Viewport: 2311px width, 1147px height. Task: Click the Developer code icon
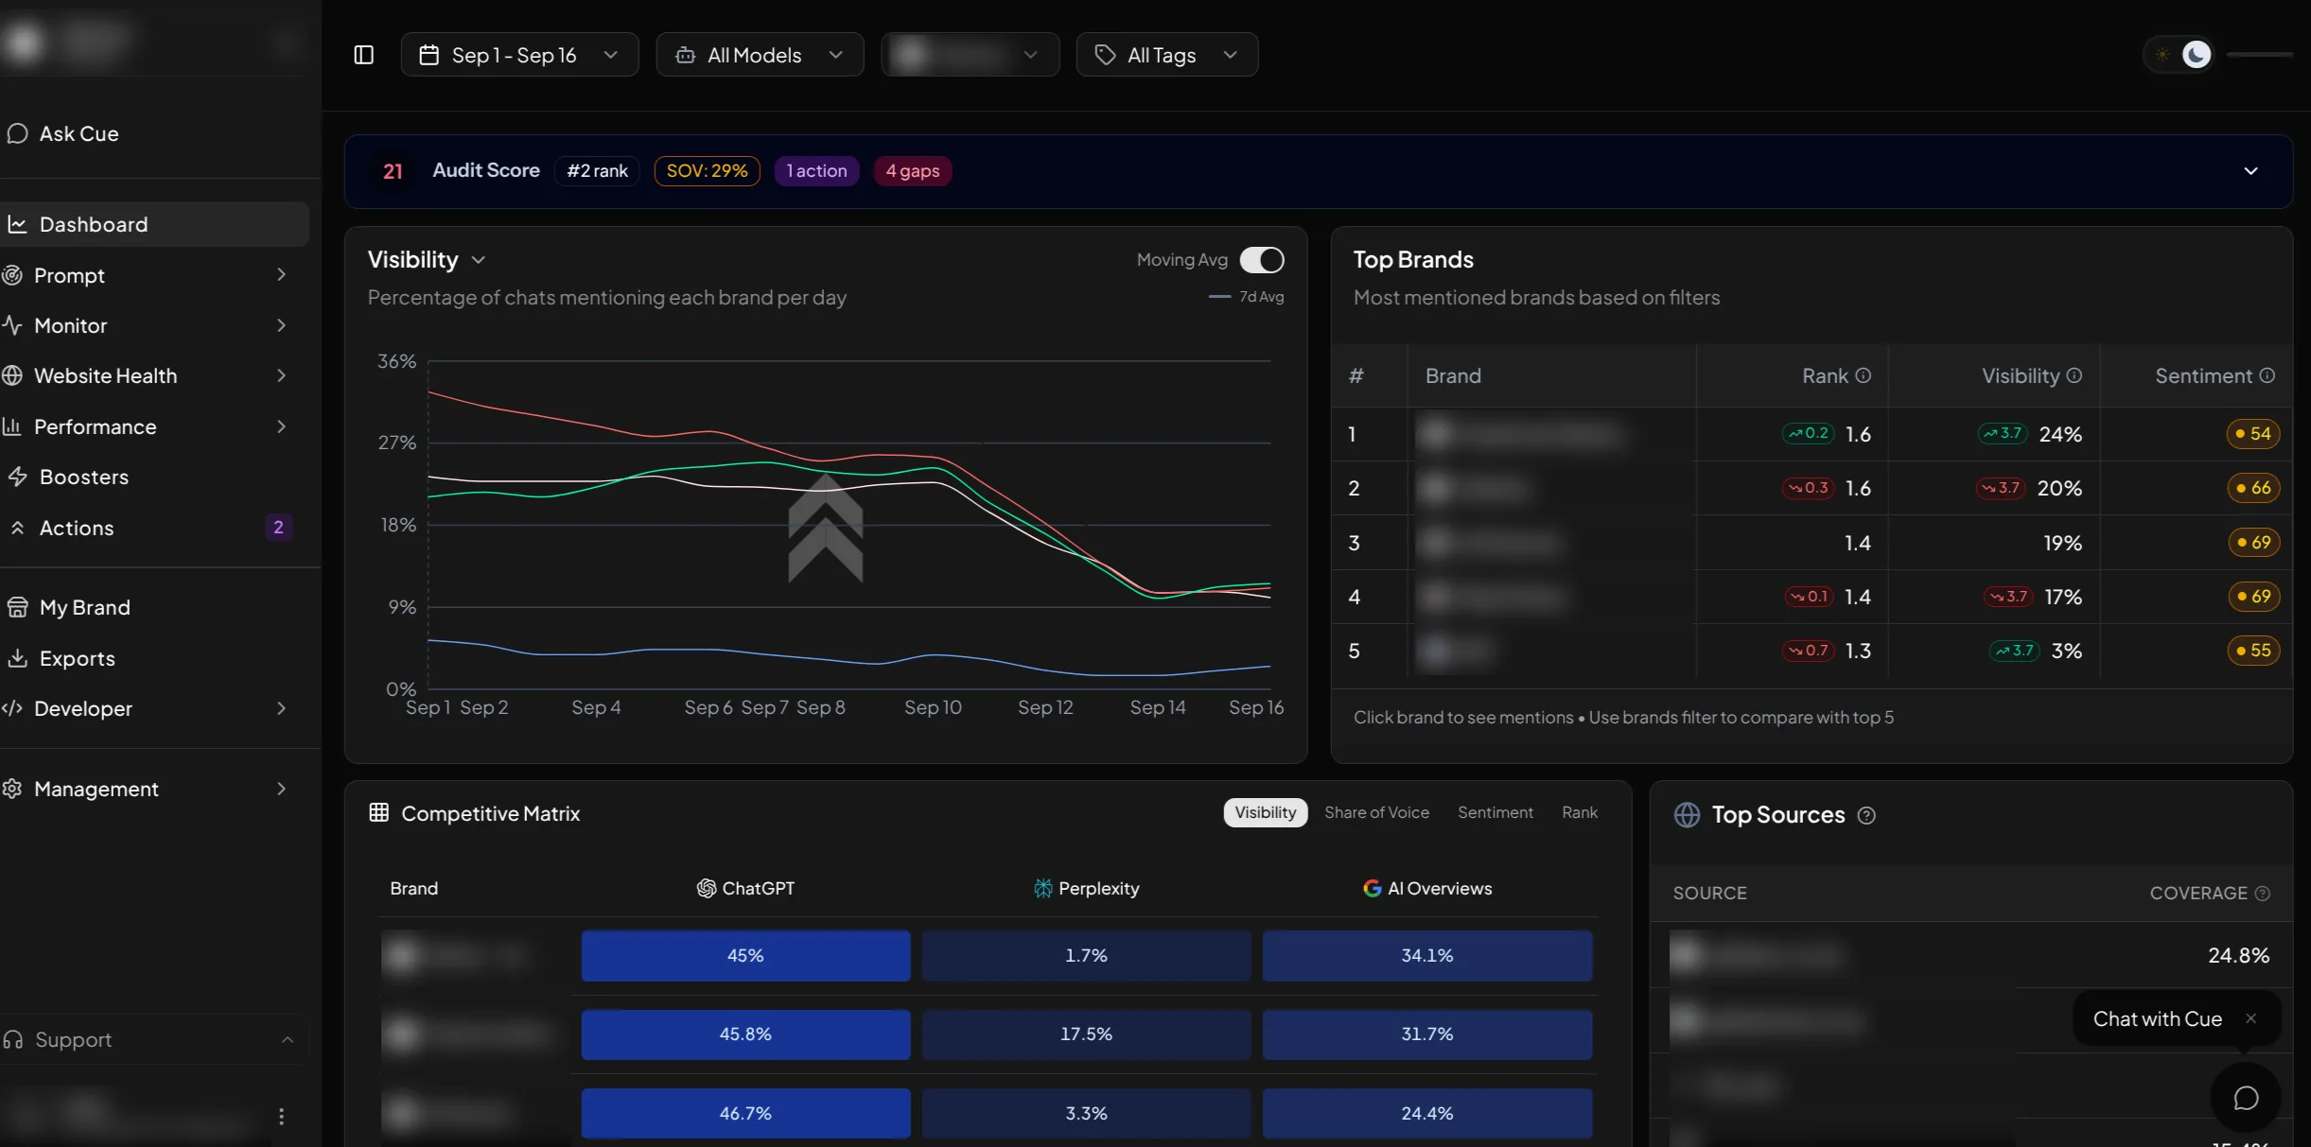[12, 708]
